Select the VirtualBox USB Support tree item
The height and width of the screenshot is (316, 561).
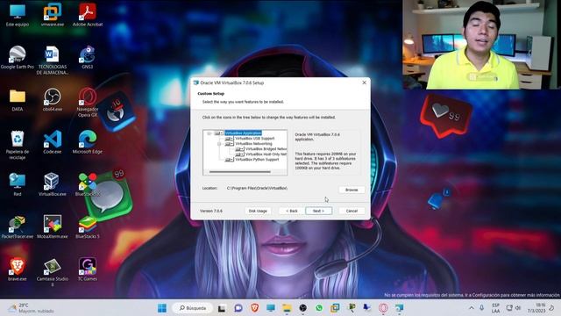[255, 139]
